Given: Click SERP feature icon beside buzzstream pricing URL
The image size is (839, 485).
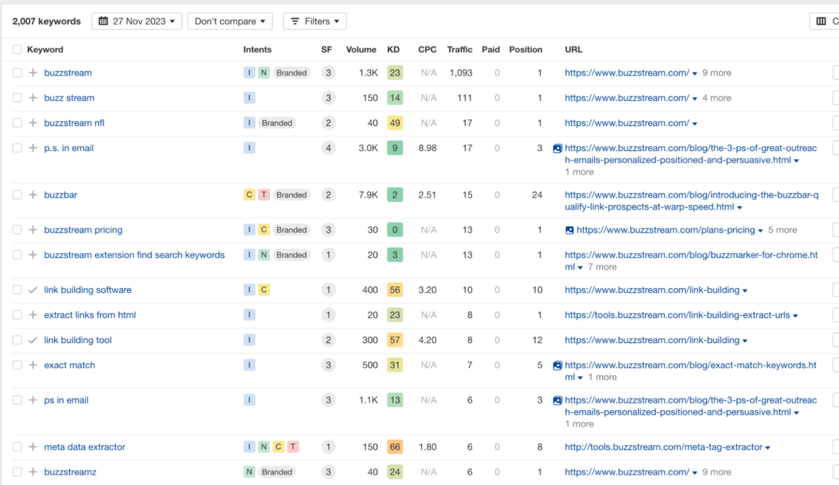Looking at the screenshot, I should click(569, 229).
